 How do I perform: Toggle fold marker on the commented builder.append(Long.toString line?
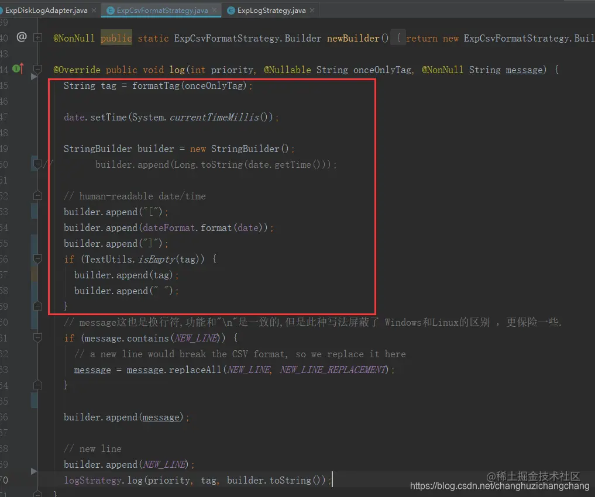pos(37,164)
